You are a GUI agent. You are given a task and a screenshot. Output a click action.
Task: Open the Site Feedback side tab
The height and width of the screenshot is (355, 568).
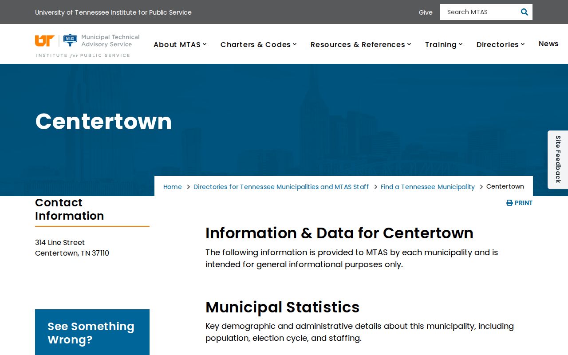[x=558, y=159]
